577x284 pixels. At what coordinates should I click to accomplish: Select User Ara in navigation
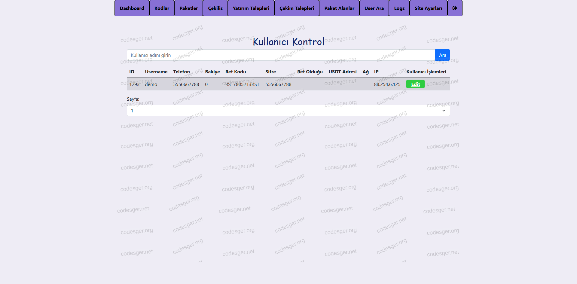coord(374,8)
